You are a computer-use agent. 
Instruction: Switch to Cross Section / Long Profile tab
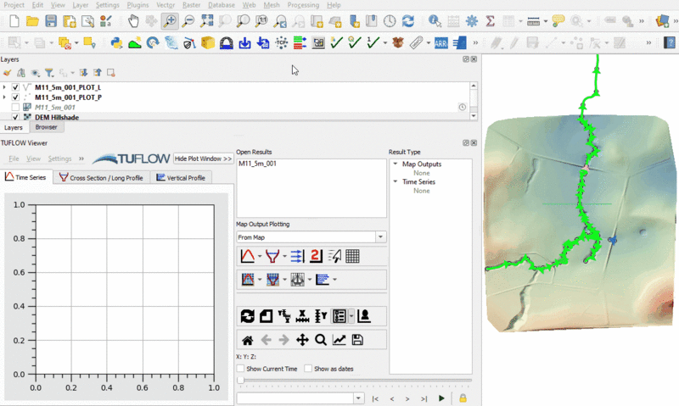[x=103, y=178]
